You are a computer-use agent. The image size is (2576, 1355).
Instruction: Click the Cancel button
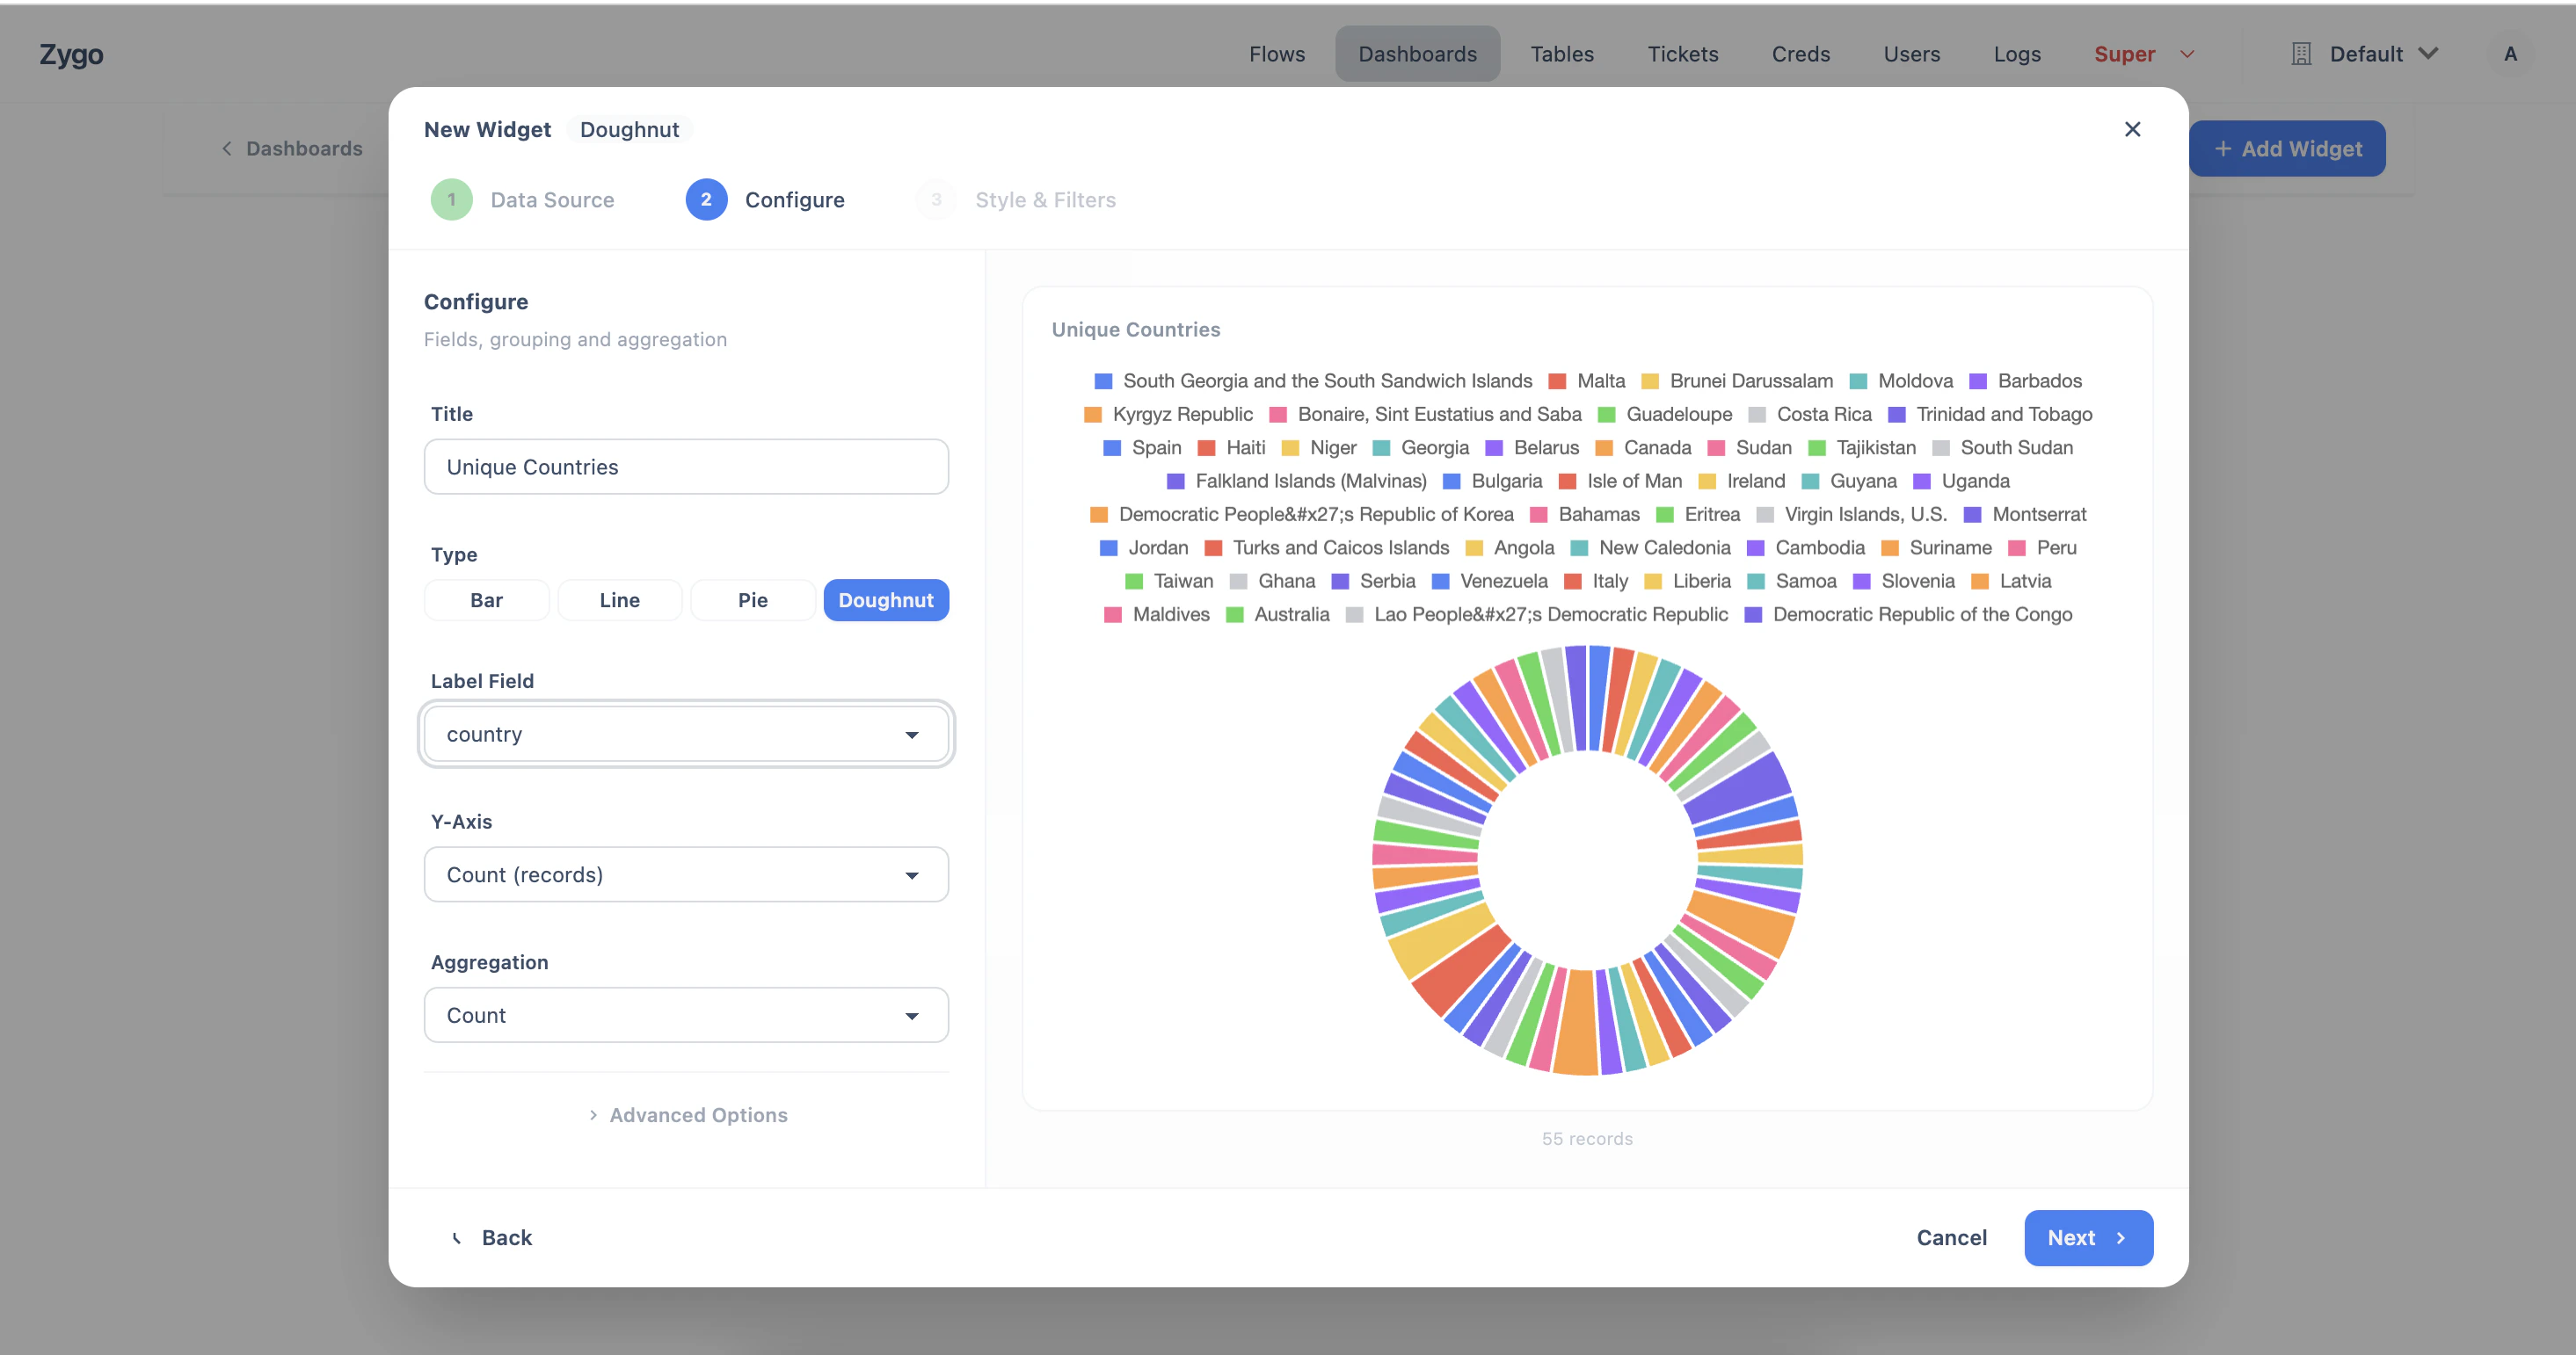(1951, 1237)
